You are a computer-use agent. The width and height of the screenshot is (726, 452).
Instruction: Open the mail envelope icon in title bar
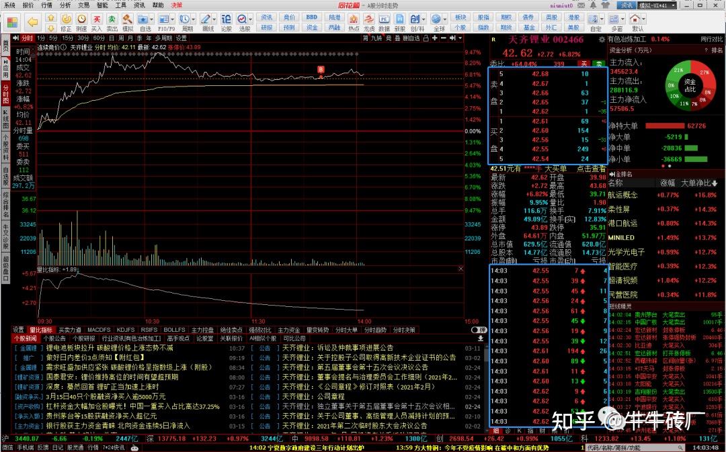[581, 5]
